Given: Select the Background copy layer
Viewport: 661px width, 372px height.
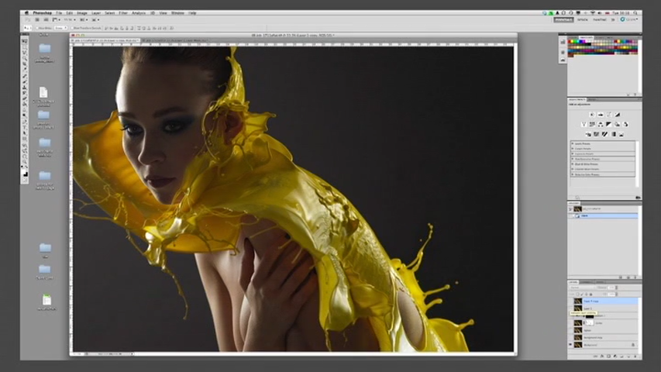Looking at the screenshot, I should pyautogui.click(x=604, y=338).
